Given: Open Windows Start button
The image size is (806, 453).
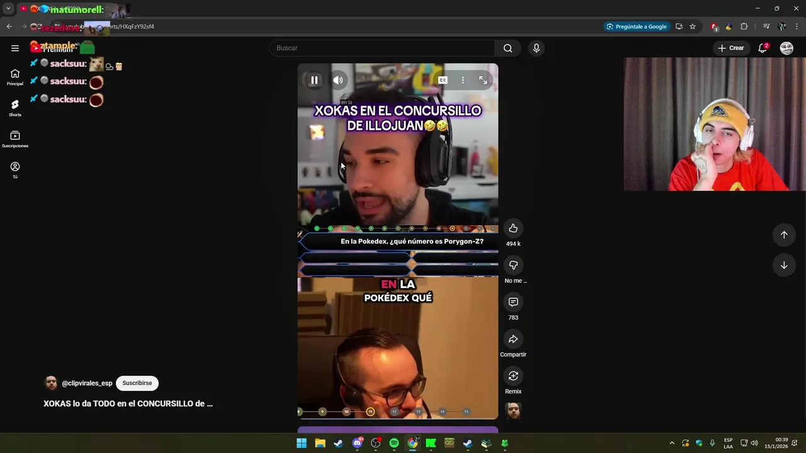Looking at the screenshot, I should click(x=302, y=443).
